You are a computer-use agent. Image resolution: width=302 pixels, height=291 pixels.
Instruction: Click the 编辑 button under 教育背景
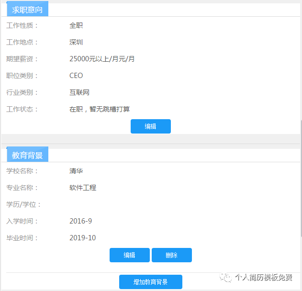point(130,255)
